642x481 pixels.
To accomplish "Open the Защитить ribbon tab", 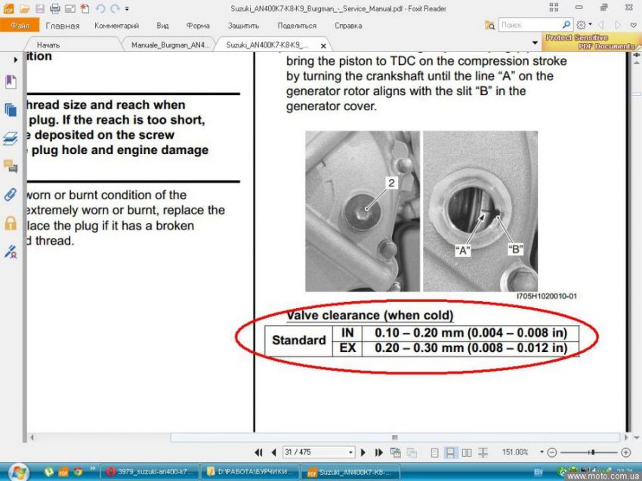I will 244,26.
